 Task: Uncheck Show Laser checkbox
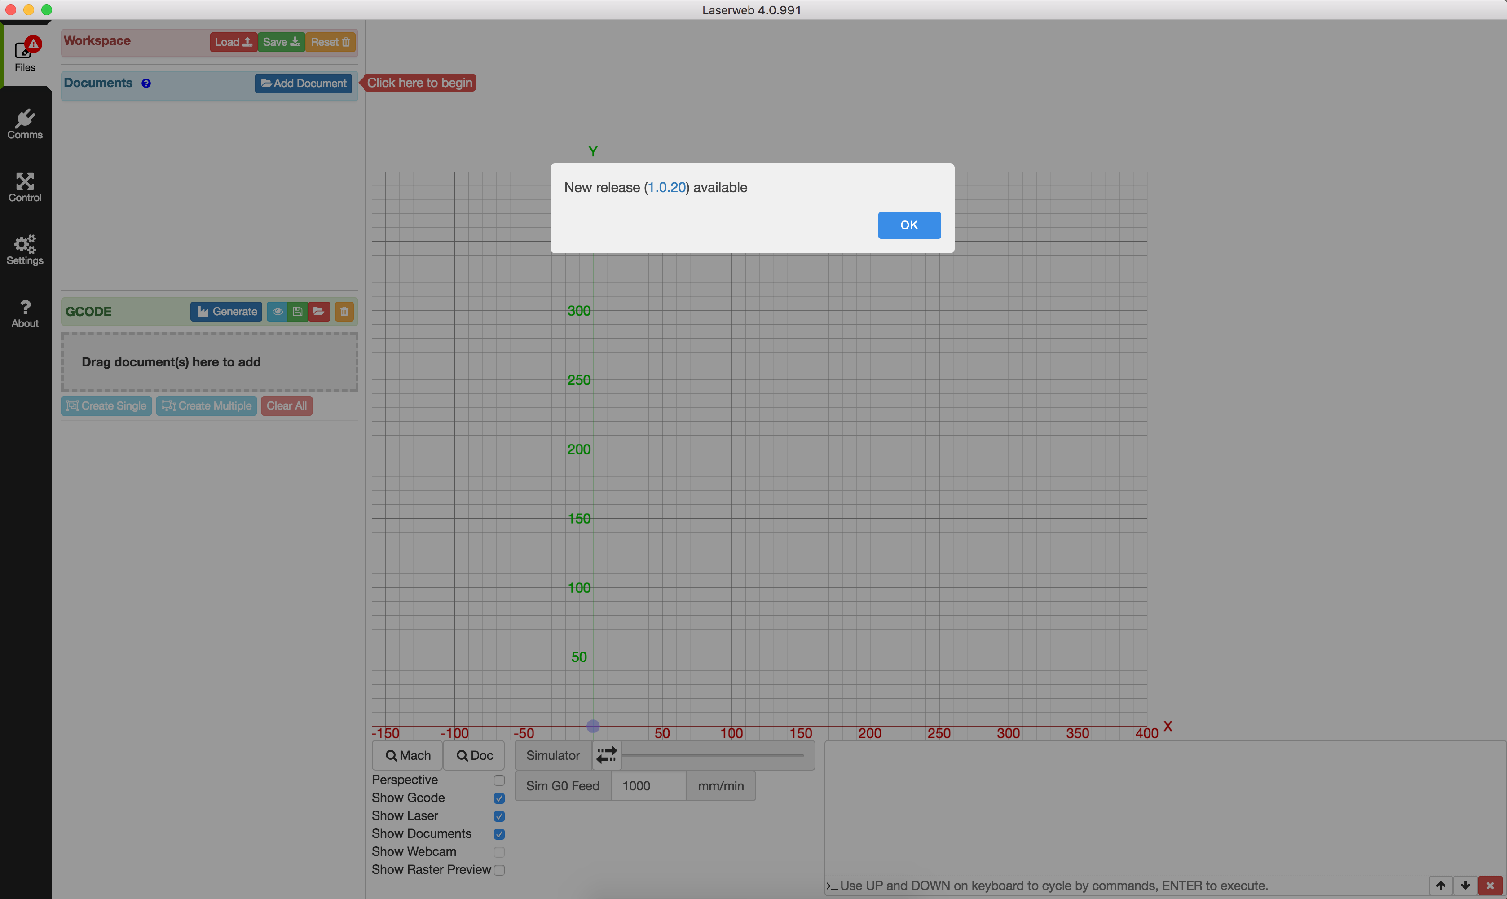[499, 816]
